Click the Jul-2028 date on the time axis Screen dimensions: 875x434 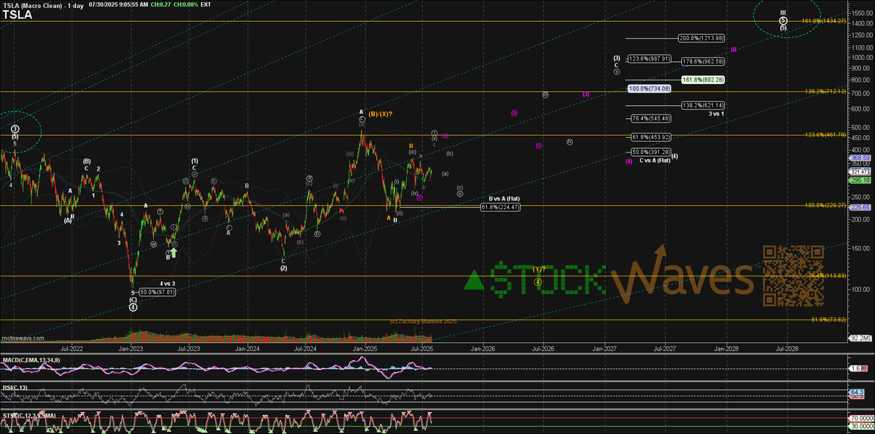pos(787,349)
